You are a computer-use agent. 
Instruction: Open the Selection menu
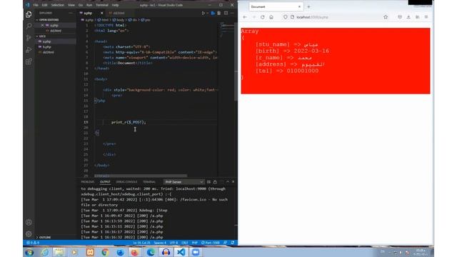pyautogui.click(x=57, y=5)
